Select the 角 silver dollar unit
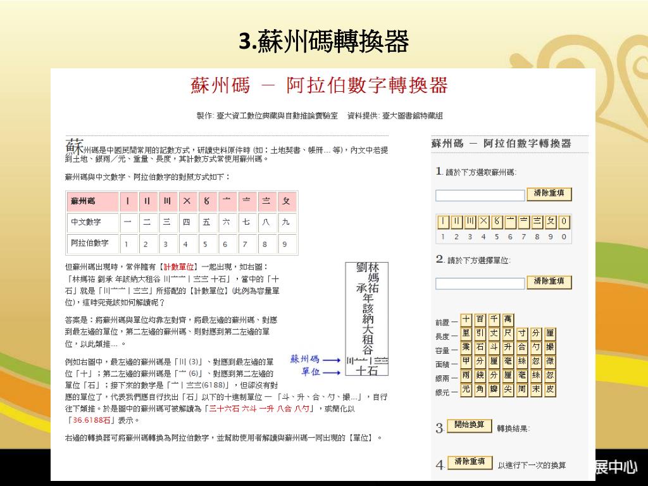The image size is (648, 486). click(x=480, y=390)
